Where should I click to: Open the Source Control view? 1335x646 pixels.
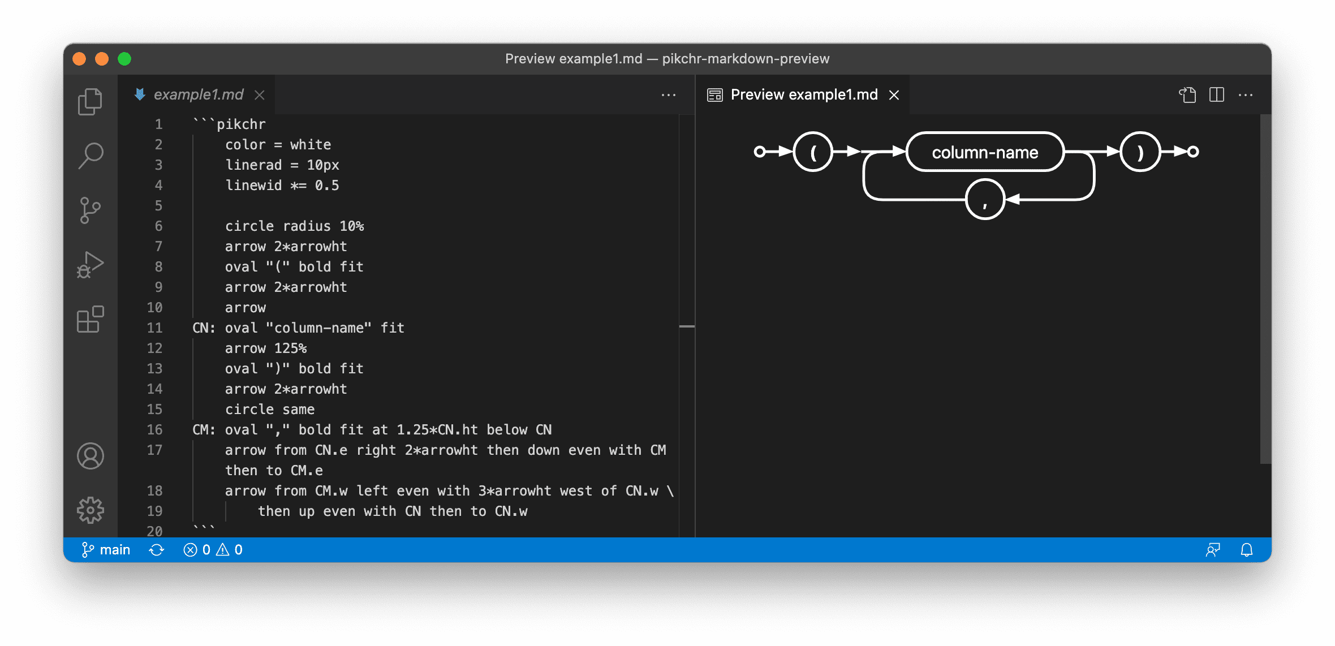(x=90, y=210)
